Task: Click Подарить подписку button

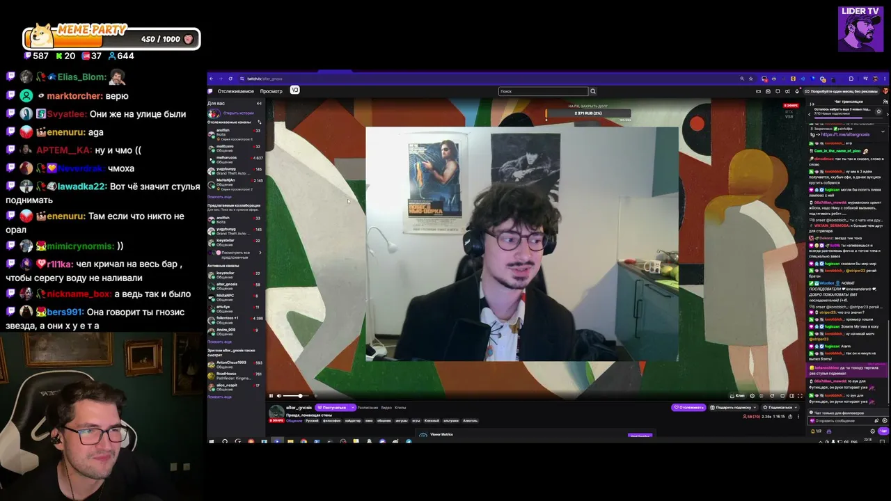Action: point(733,408)
